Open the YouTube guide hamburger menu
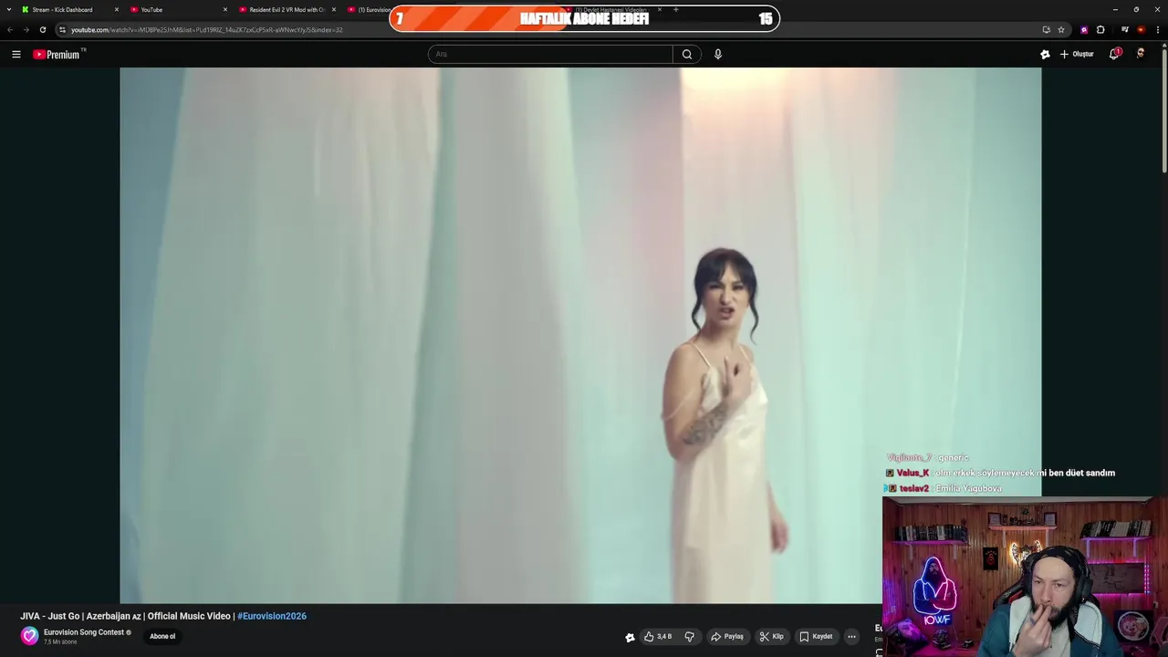 click(x=16, y=55)
